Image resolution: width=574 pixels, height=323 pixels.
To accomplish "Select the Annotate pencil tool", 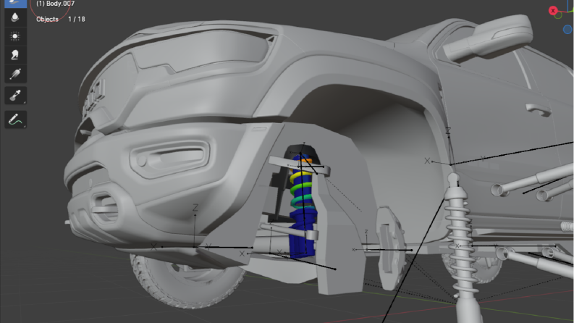I will click(x=15, y=119).
